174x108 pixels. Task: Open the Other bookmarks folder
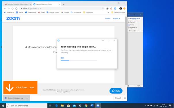click(118, 12)
